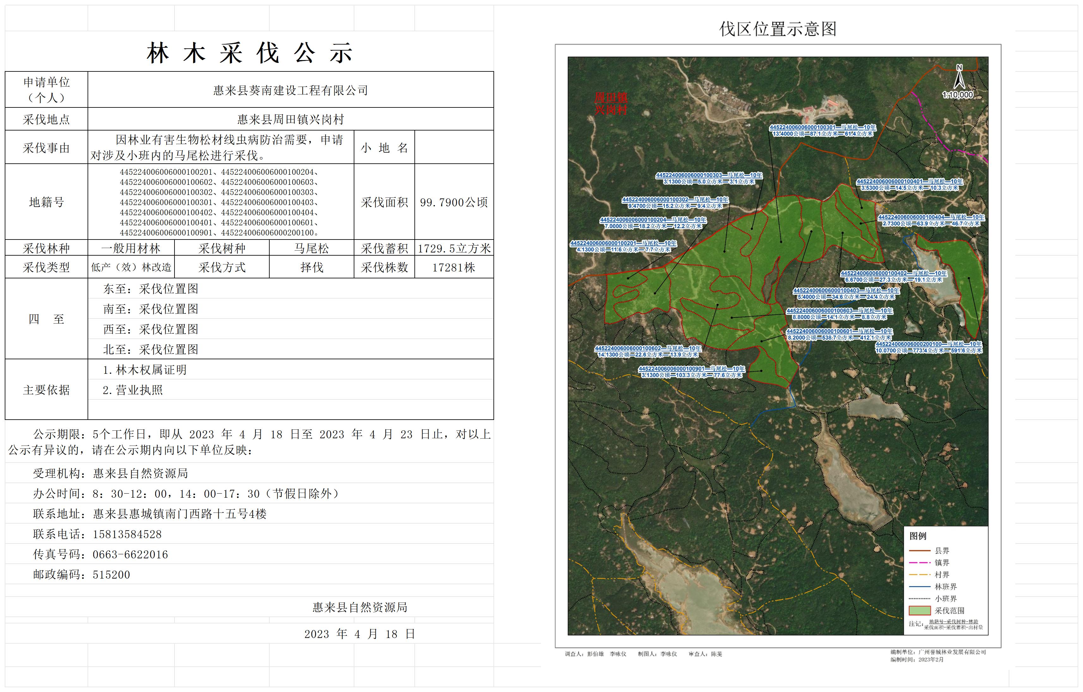
Task: Click the fax number 0663-6622016
Action: pyautogui.click(x=130, y=555)
